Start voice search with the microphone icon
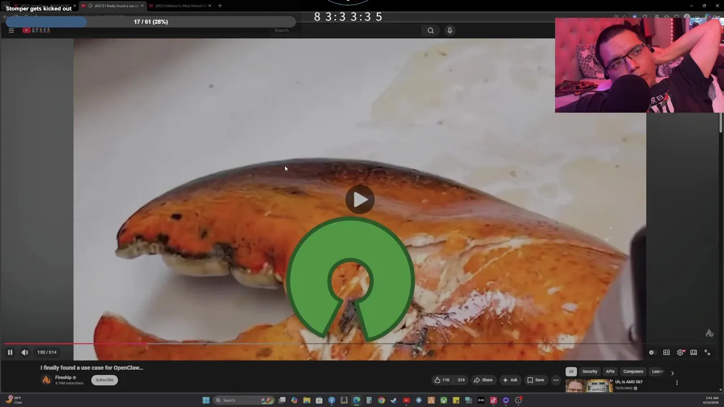This screenshot has height=407, width=724. [450, 31]
